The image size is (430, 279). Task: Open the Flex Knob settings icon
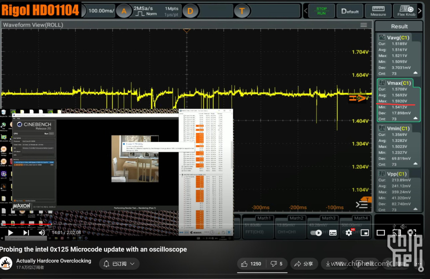click(406, 11)
